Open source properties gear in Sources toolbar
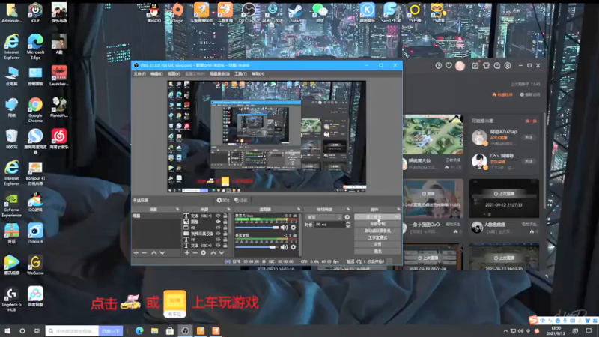Viewport: 599px width, 337px height. click(203, 253)
